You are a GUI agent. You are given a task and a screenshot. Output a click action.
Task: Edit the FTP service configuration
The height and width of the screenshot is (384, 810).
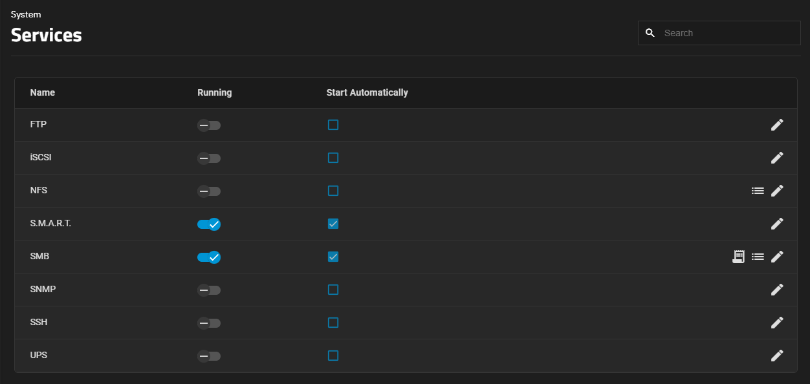tap(777, 125)
